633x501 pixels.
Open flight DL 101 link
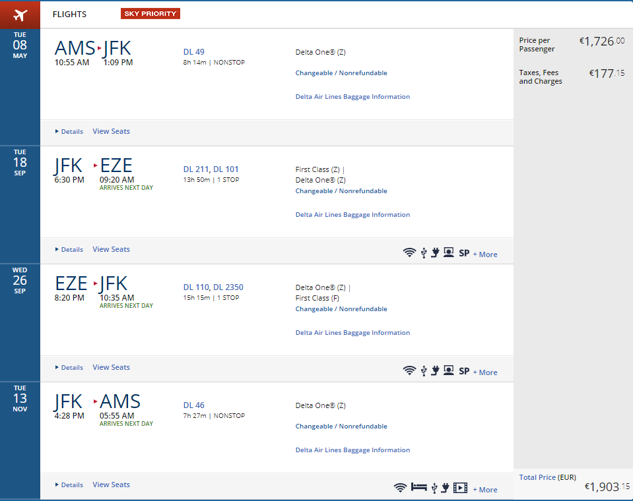226,169
